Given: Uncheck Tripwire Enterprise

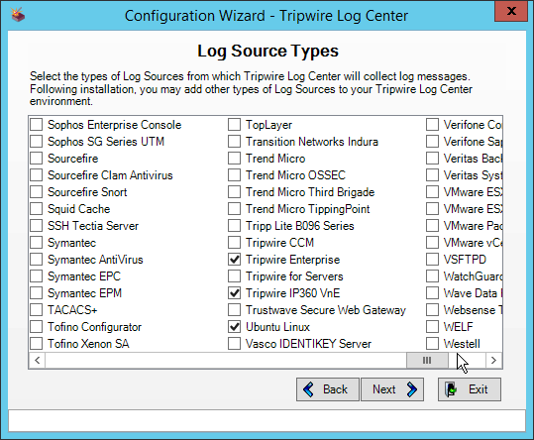Looking at the screenshot, I should click(x=234, y=260).
